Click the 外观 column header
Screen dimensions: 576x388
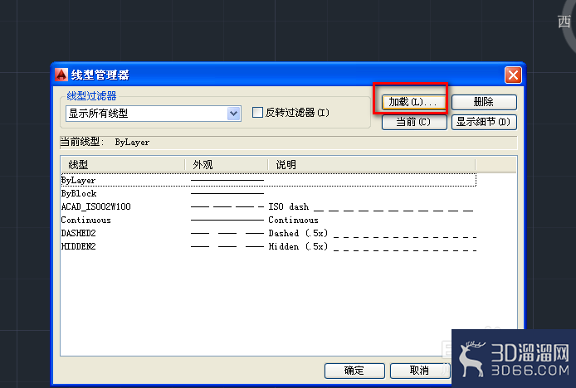click(x=227, y=164)
